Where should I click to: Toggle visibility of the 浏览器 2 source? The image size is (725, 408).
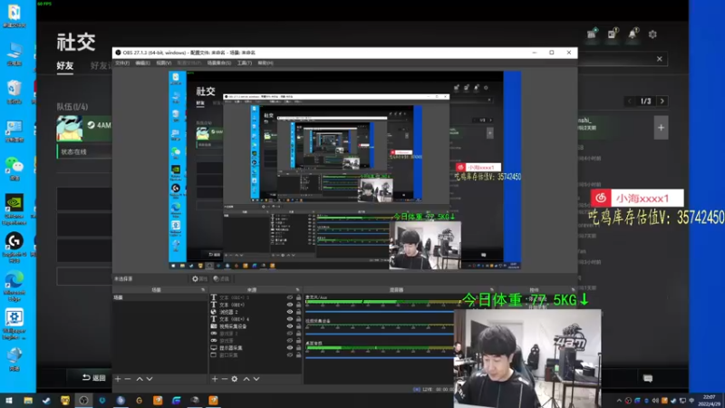(x=290, y=312)
